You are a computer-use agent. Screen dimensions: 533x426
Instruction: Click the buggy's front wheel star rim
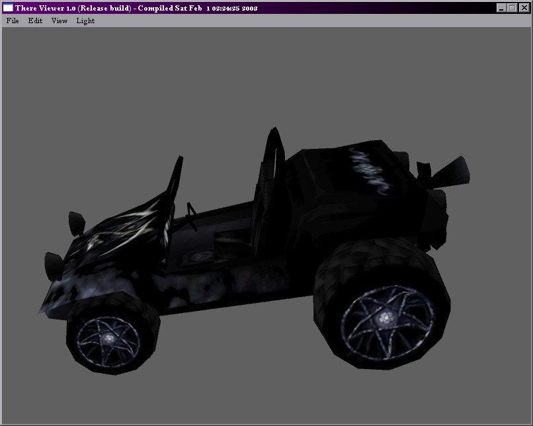pos(108,337)
